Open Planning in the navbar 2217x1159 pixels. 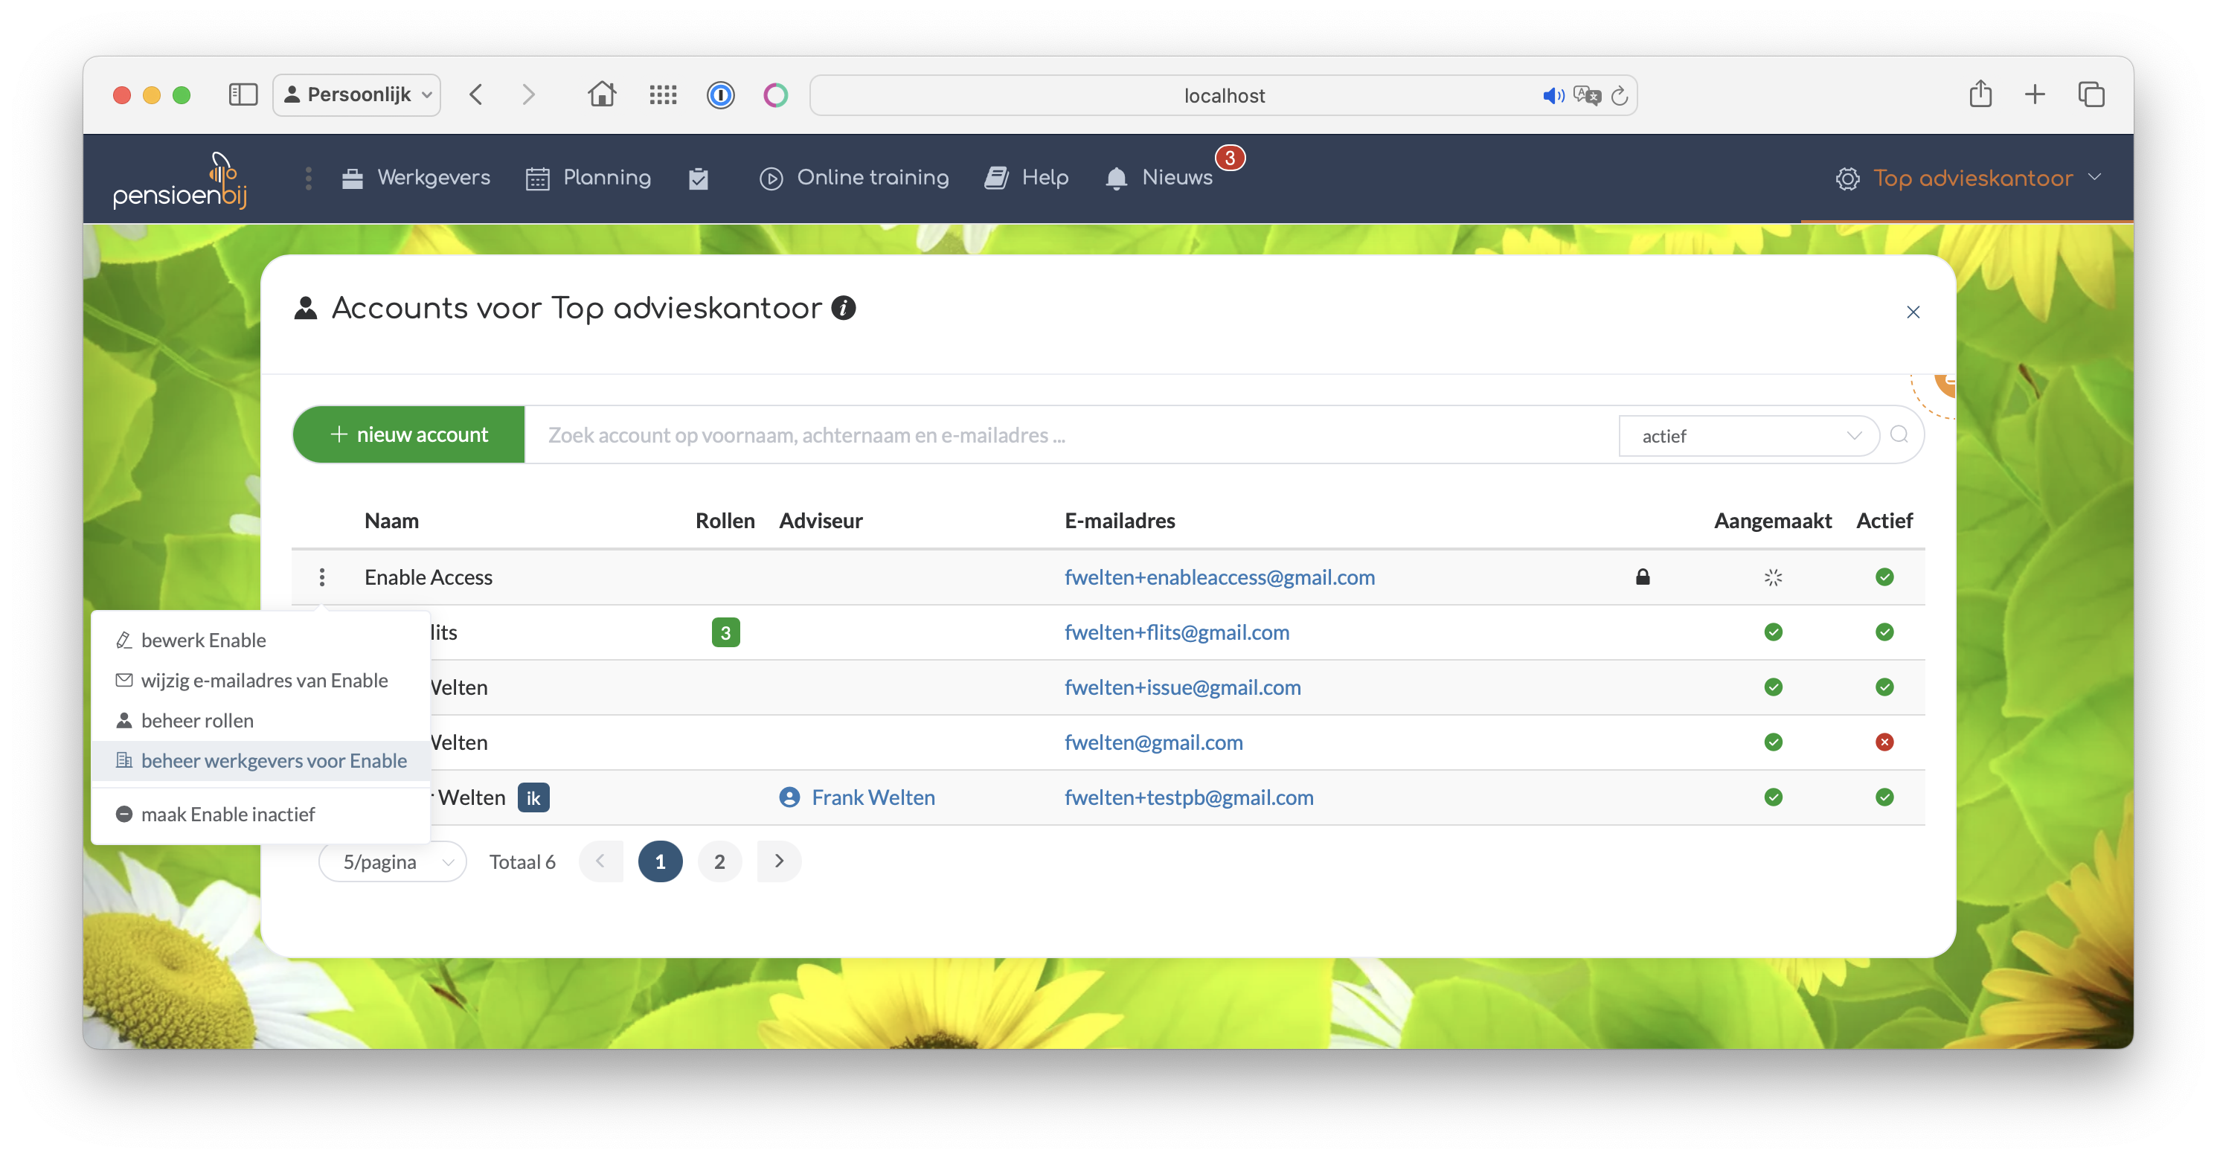click(588, 177)
